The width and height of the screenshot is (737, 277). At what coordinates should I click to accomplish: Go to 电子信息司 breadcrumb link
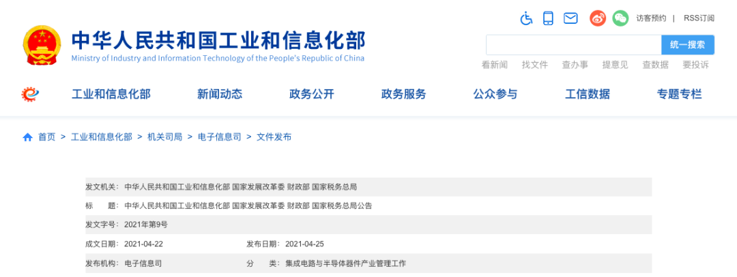coord(219,137)
